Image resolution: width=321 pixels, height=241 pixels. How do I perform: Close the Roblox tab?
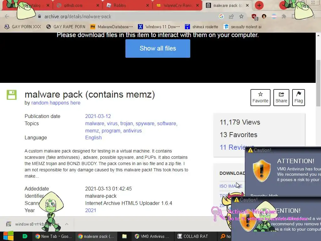click(x=147, y=6)
